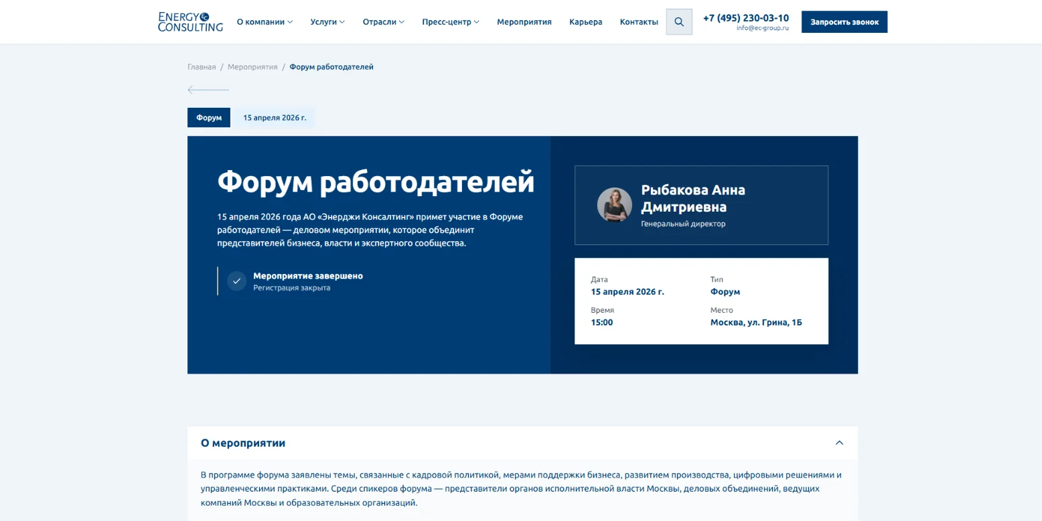Click the Форум category tag
1042x521 pixels.
point(209,118)
